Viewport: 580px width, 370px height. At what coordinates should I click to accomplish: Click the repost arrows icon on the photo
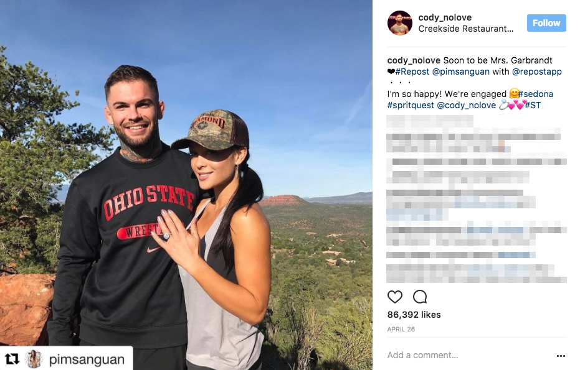[x=12, y=359]
